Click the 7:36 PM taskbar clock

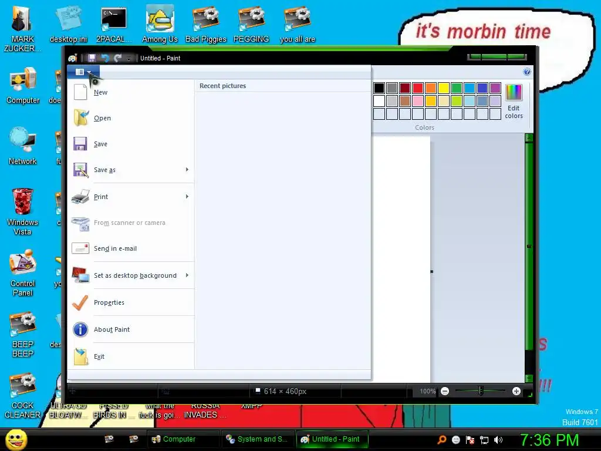549,440
